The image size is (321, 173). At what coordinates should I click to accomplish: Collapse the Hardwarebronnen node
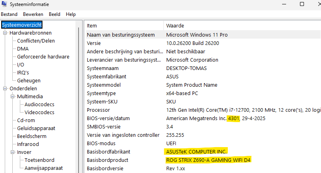pyautogui.click(x=5, y=33)
